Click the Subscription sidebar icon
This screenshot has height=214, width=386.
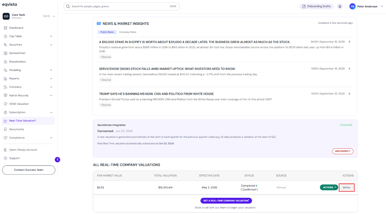point(5,113)
